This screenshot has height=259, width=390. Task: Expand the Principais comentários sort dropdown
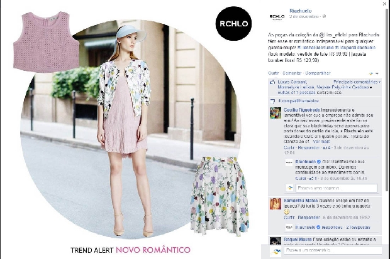pyautogui.click(x=357, y=82)
